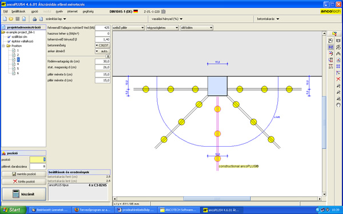Click the "4 x C3-0245" ancoPLUS type result
343x214 pixels.
pyautogui.click(x=98, y=185)
